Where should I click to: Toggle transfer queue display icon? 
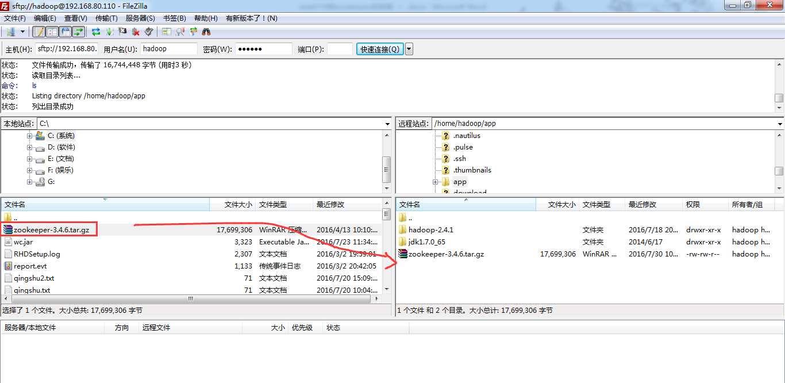[x=79, y=32]
